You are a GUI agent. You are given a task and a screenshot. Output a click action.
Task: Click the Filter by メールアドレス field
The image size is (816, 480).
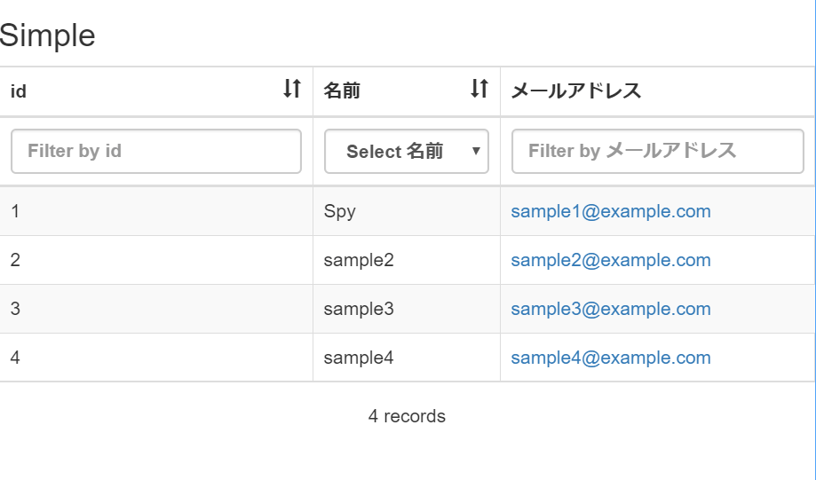657,152
